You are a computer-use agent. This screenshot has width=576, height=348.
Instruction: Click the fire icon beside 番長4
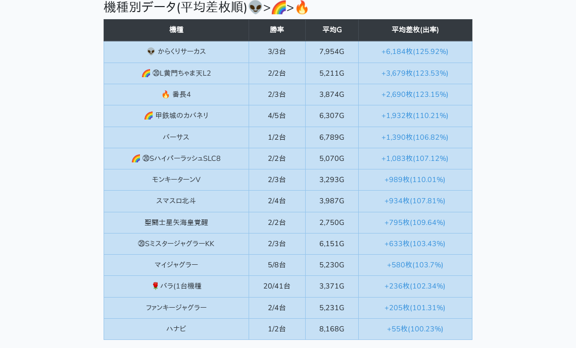click(165, 94)
